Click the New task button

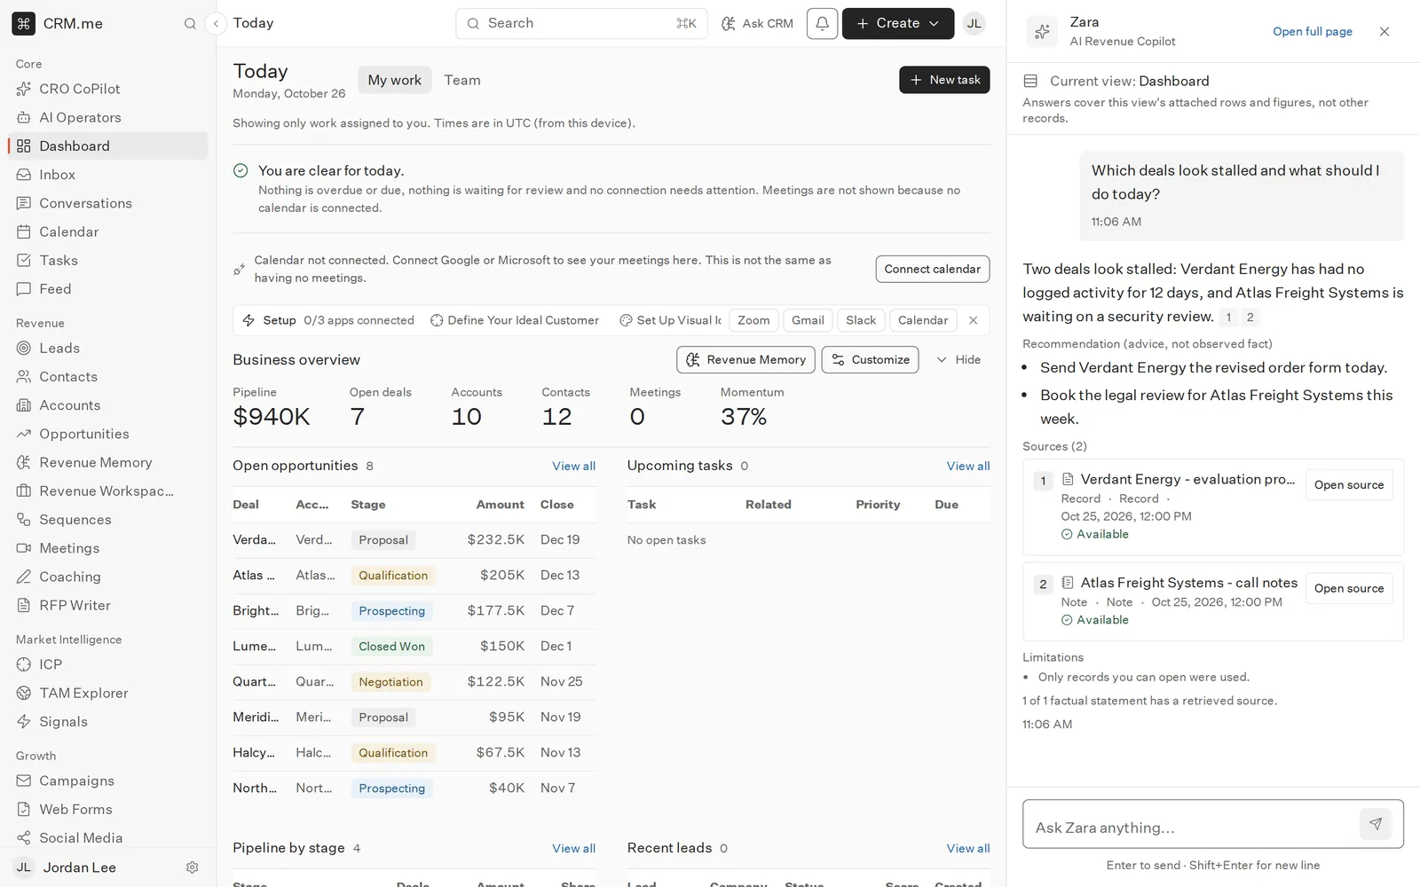click(944, 80)
